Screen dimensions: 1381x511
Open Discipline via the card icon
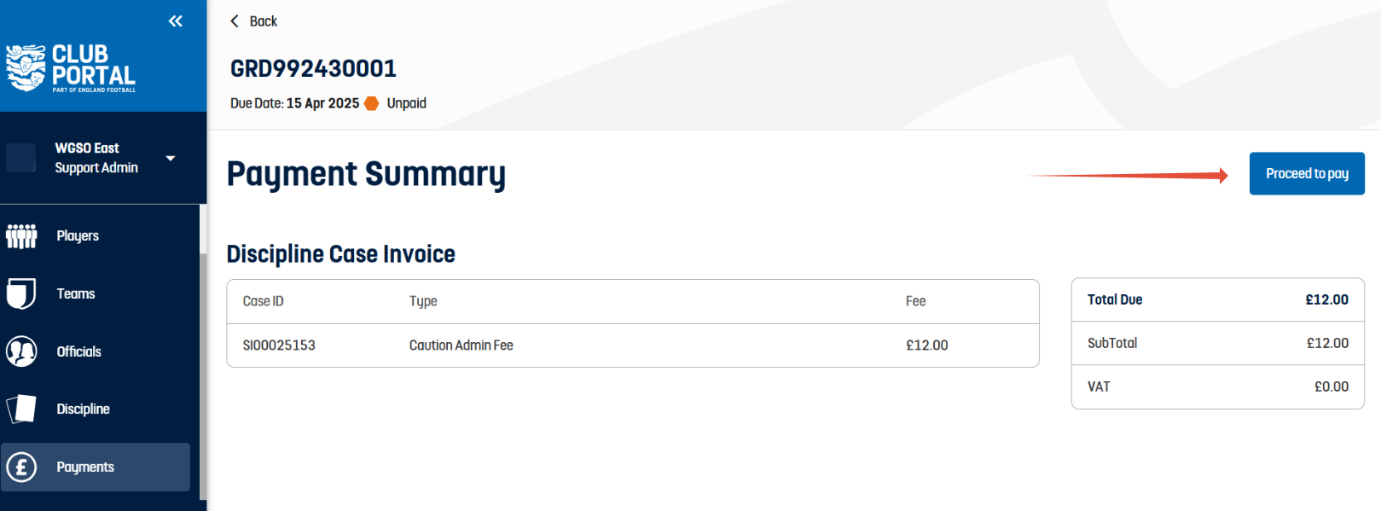tap(21, 409)
